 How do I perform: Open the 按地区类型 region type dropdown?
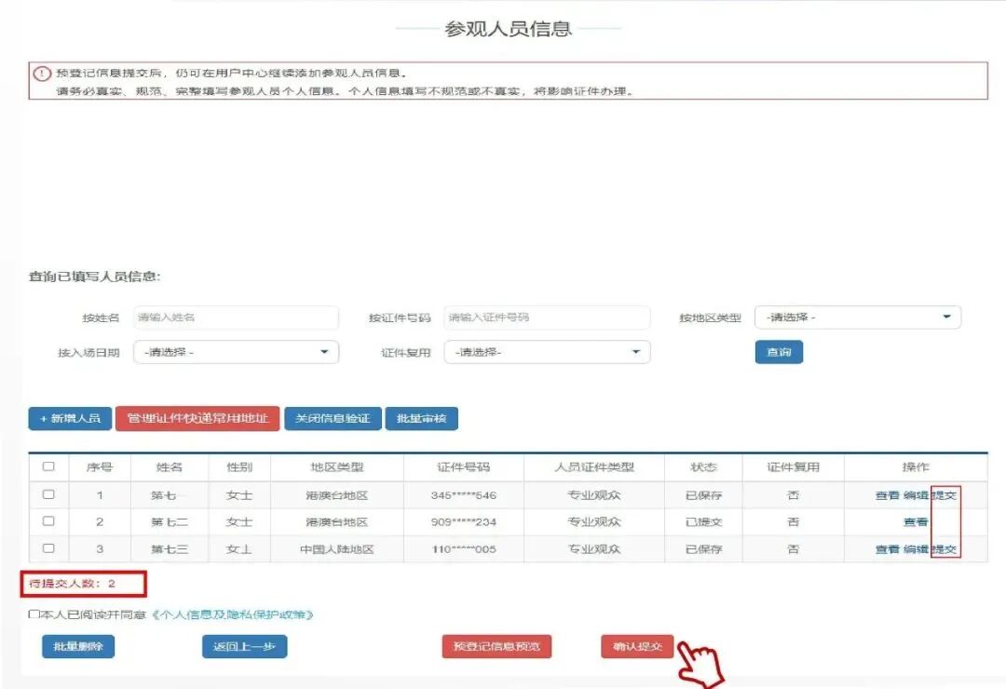coord(858,317)
